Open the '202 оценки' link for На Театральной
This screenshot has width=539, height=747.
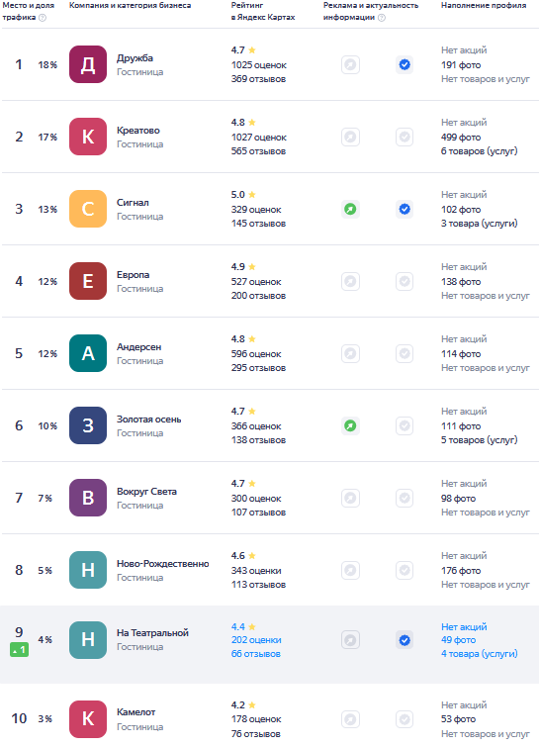coord(256,640)
